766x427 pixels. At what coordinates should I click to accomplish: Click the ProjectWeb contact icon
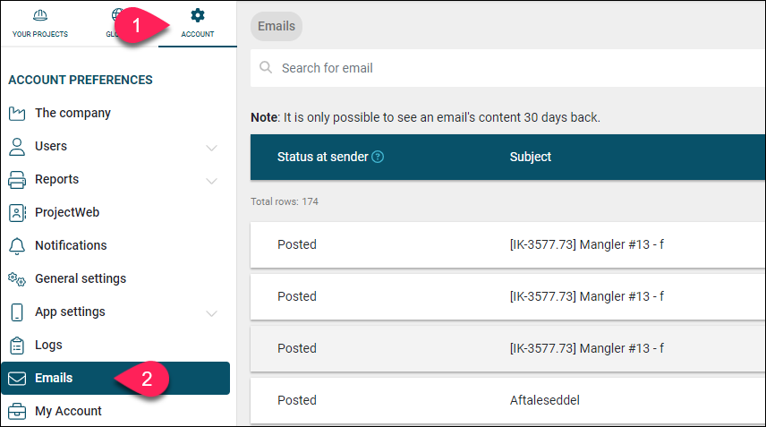tap(17, 213)
